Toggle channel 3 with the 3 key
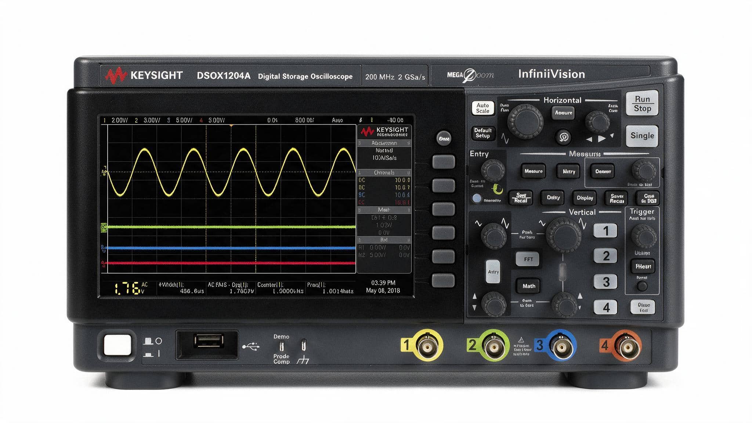 point(605,282)
